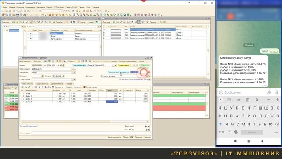Image resolution: width=282 pixels, height=159 pixels.
Task: Click the pencil edit-row icon in goods toolbar
Action: point(29,87)
